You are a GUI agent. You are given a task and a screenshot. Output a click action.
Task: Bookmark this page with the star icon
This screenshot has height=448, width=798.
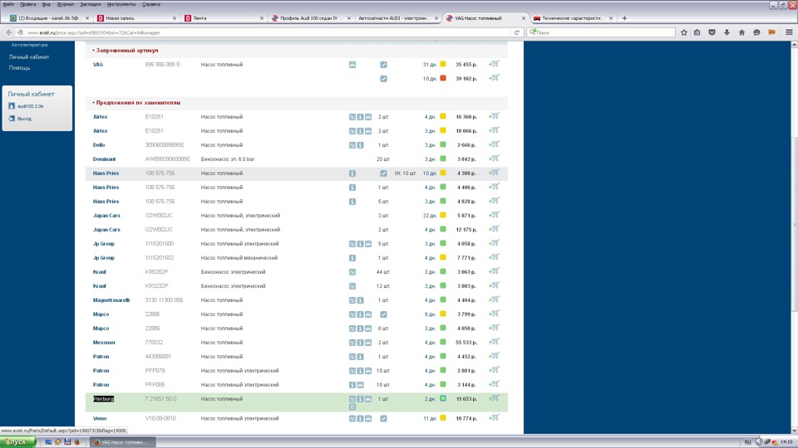(684, 32)
